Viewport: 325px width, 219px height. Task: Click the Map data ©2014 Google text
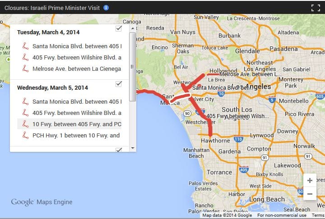[x=227, y=215]
